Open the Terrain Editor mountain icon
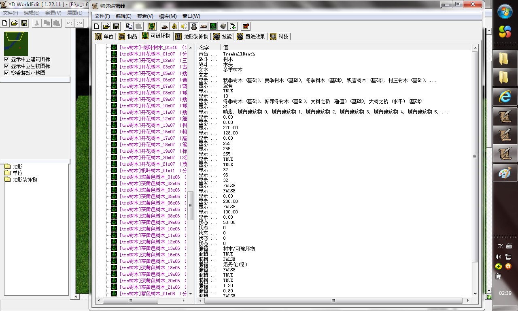 click(x=164, y=26)
